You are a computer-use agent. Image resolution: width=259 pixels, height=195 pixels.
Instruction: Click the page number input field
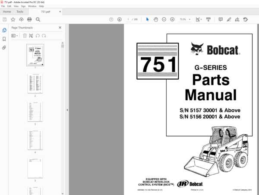(128, 19)
